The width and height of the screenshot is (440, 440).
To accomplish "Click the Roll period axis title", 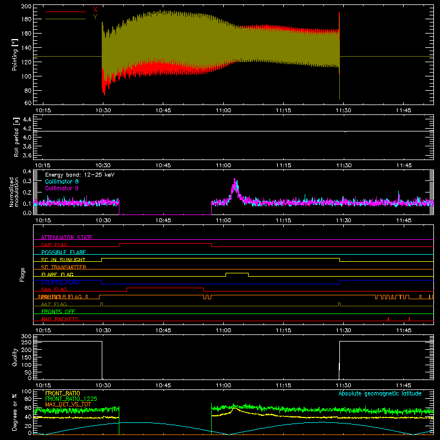I will (x=16, y=137).
